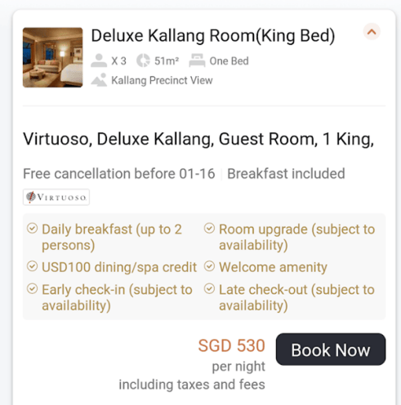Click the guest occupancy person icon
This screenshot has width=401, height=405.
(x=99, y=60)
